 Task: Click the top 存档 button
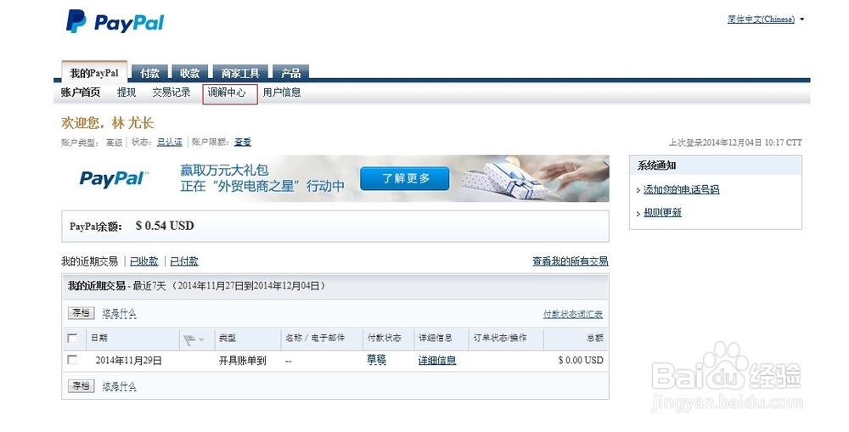pos(82,313)
